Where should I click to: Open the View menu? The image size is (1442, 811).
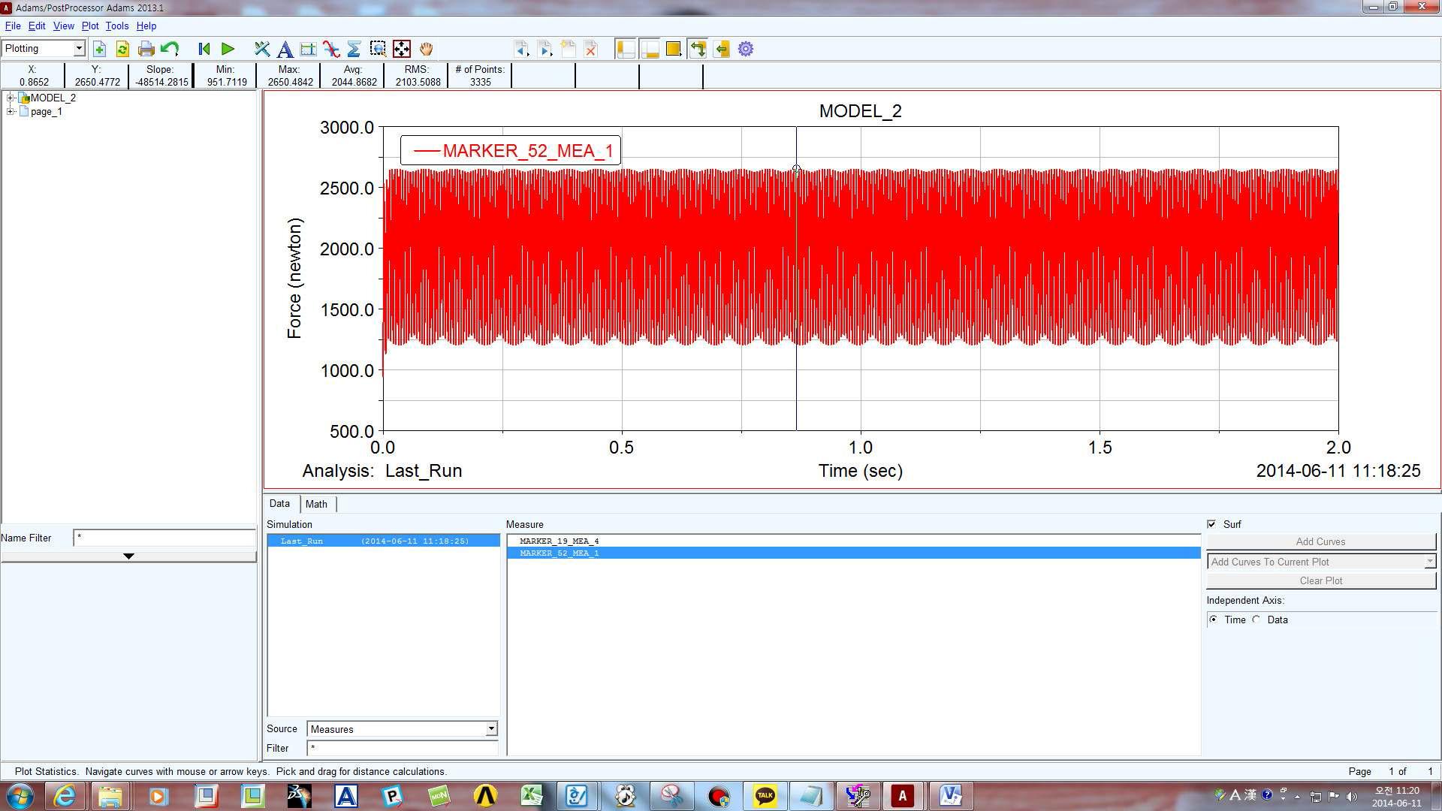pyautogui.click(x=63, y=26)
